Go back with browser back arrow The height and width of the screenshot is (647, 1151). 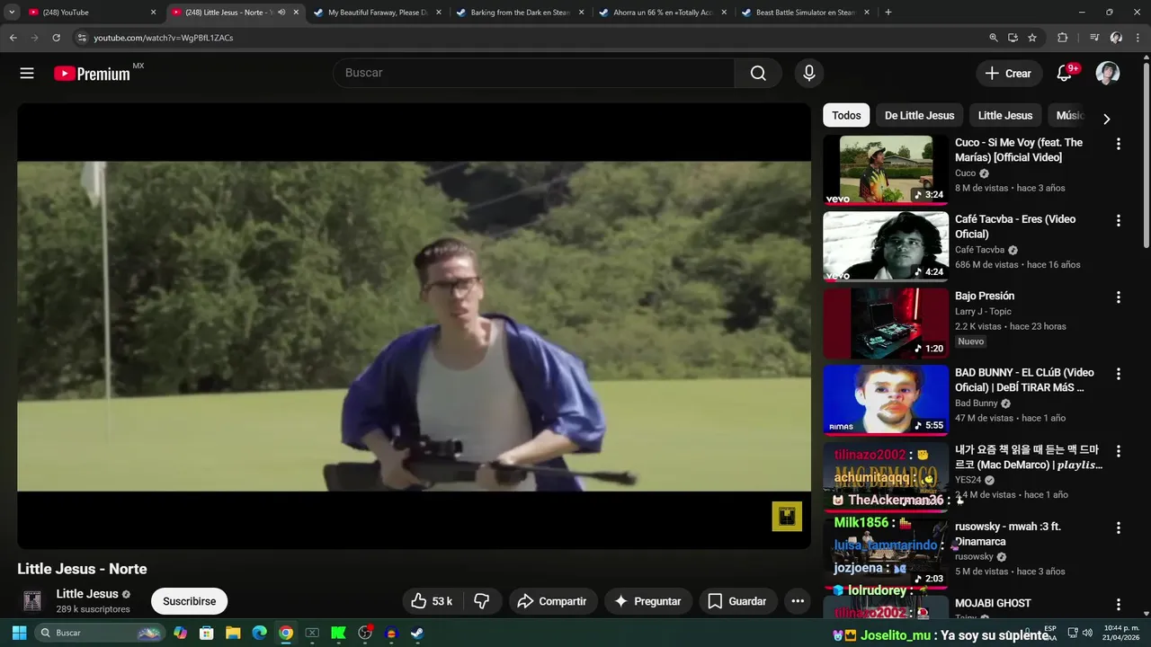pyautogui.click(x=13, y=38)
